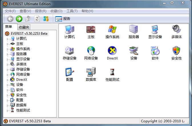This screenshot has height=126, width=192.
Task: Open the 文件(F) menu
Action: 10,11
